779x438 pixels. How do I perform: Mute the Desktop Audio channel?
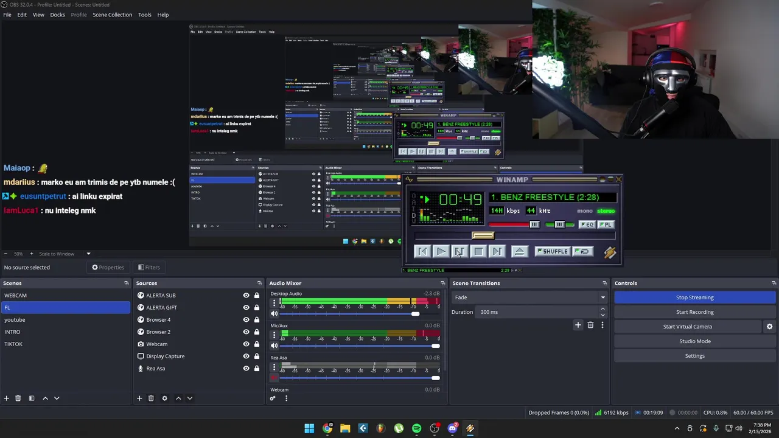(274, 314)
